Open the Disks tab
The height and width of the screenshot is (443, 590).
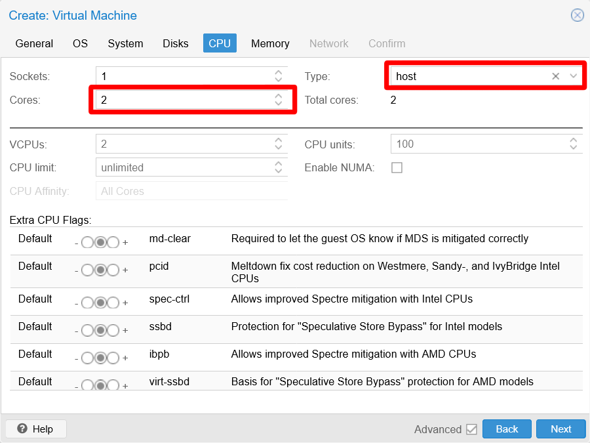tap(175, 43)
